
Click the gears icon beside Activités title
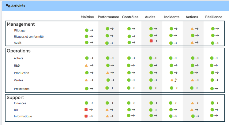(8, 6)
